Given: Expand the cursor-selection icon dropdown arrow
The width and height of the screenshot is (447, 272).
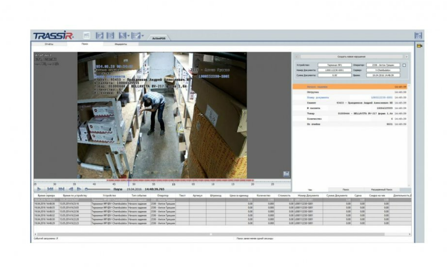Looking at the screenshot, I should point(128,36).
